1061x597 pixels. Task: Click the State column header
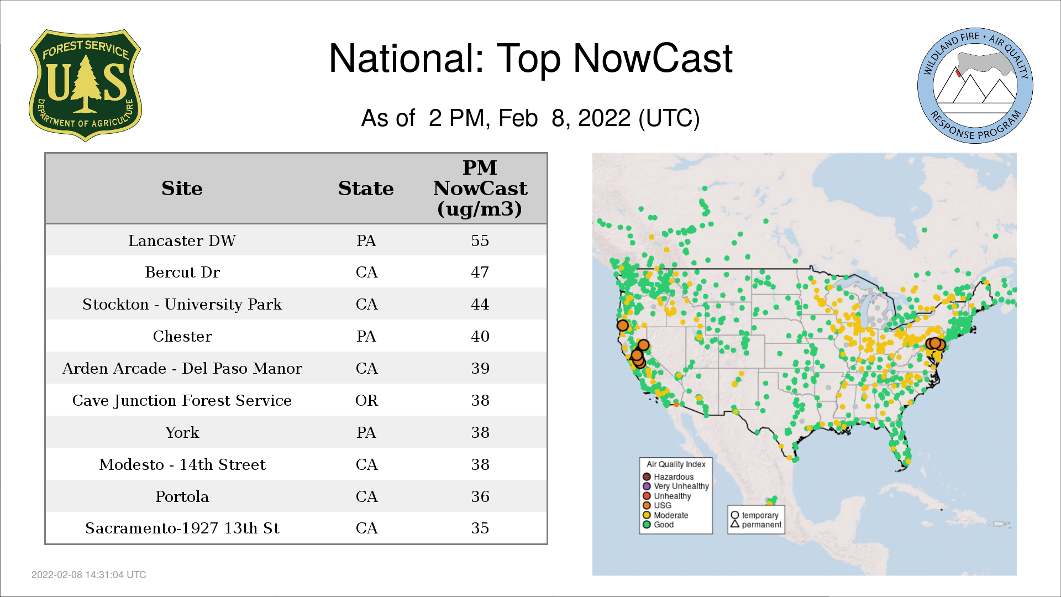(366, 188)
